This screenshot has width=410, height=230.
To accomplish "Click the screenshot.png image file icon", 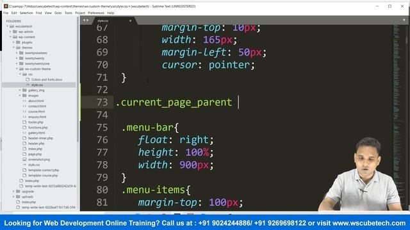I will point(24,159).
